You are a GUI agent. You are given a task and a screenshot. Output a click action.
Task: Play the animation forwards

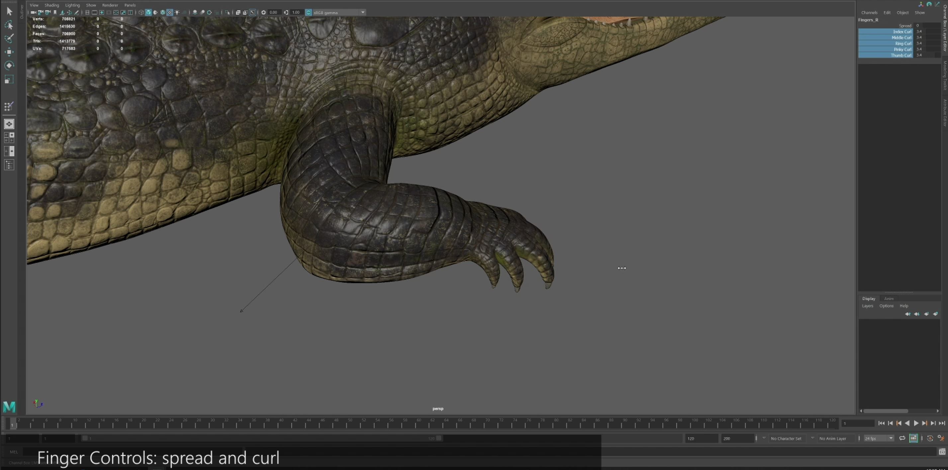(916, 423)
